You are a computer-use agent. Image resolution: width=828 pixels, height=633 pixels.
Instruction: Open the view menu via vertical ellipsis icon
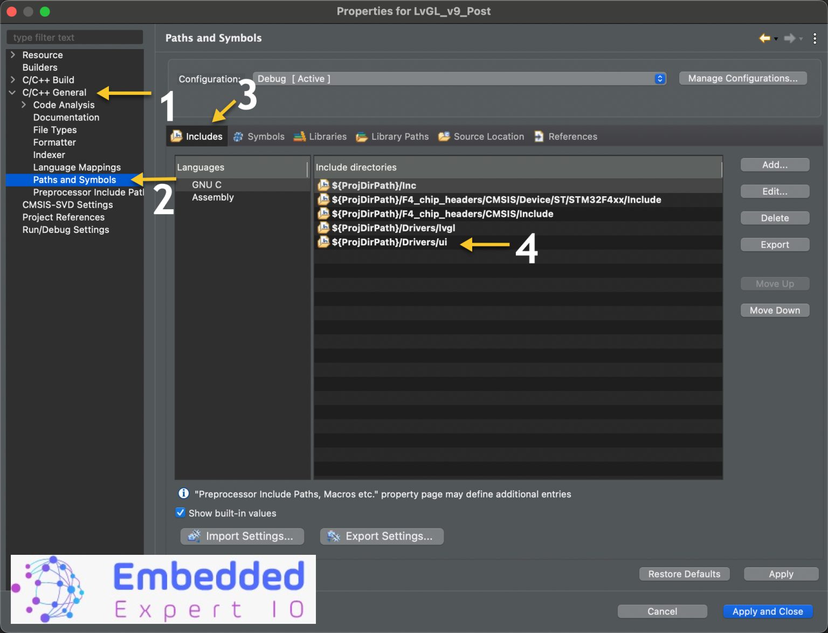(x=816, y=38)
